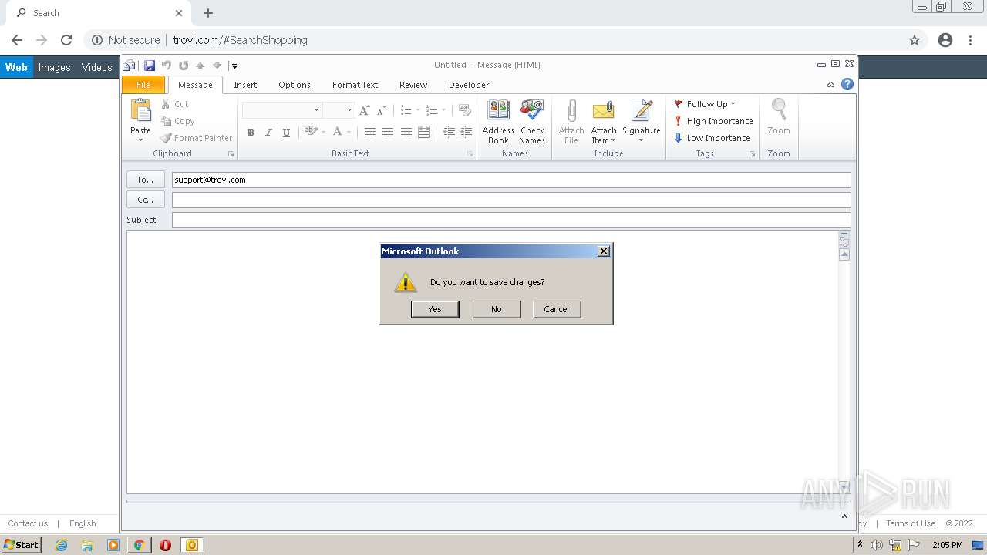This screenshot has width=987, height=555.
Task: Open Internet Explorer from the taskbar
Action: pos(61,545)
